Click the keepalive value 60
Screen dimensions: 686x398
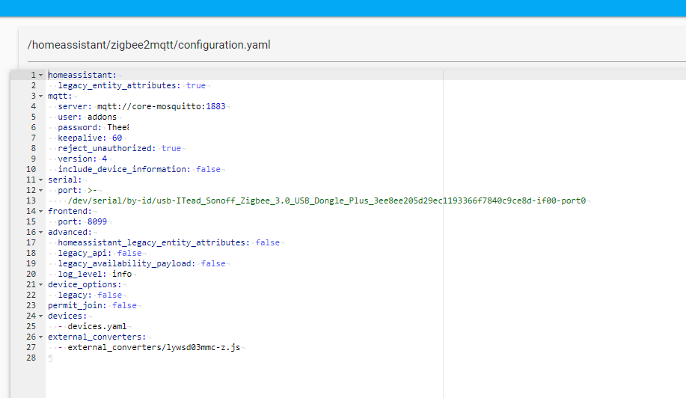(117, 138)
